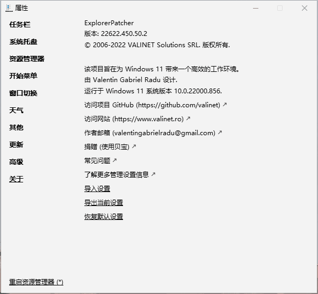Open the 资源管理器 section
The width and height of the screenshot is (318, 294).
[x=27, y=59]
